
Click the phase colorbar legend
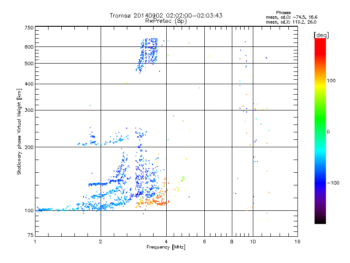tap(320, 131)
